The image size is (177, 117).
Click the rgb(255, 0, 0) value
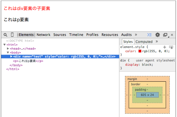(155, 51)
